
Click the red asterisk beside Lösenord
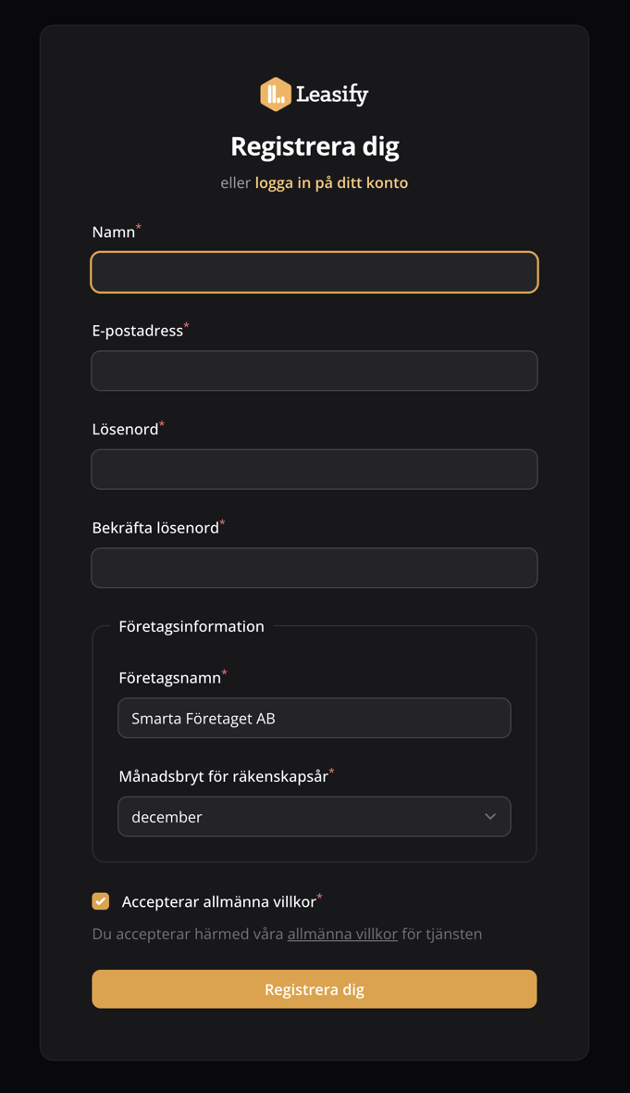(162, 422)
